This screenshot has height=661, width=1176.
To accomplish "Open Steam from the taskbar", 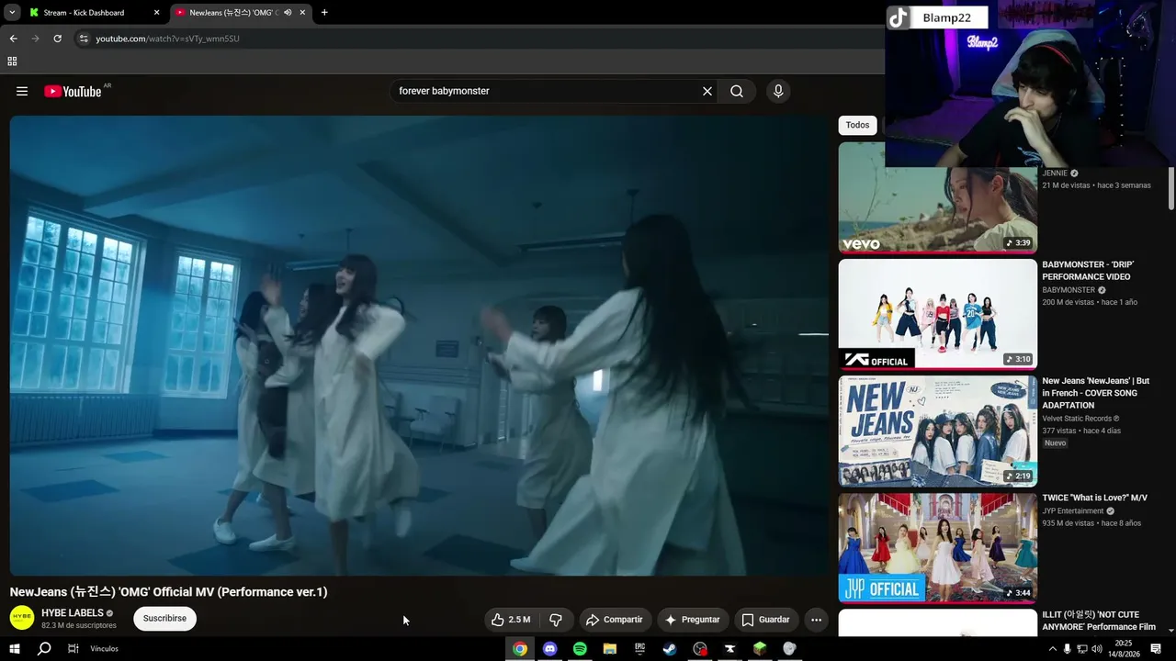I will [x=670, y=649].
